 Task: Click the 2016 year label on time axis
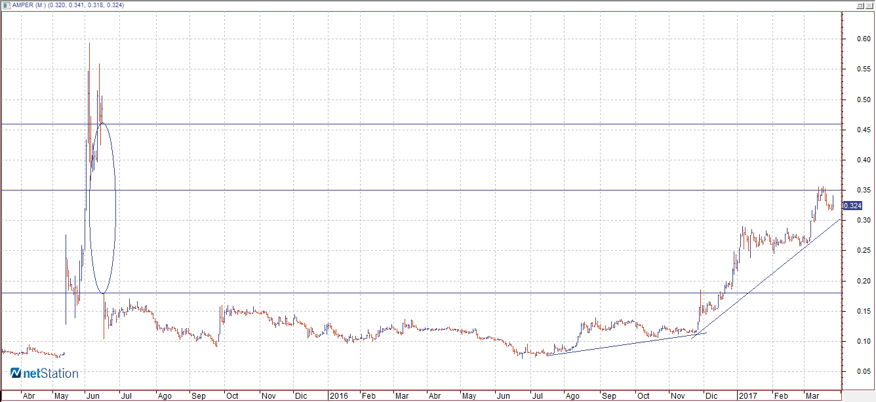(x=338, y=396)
